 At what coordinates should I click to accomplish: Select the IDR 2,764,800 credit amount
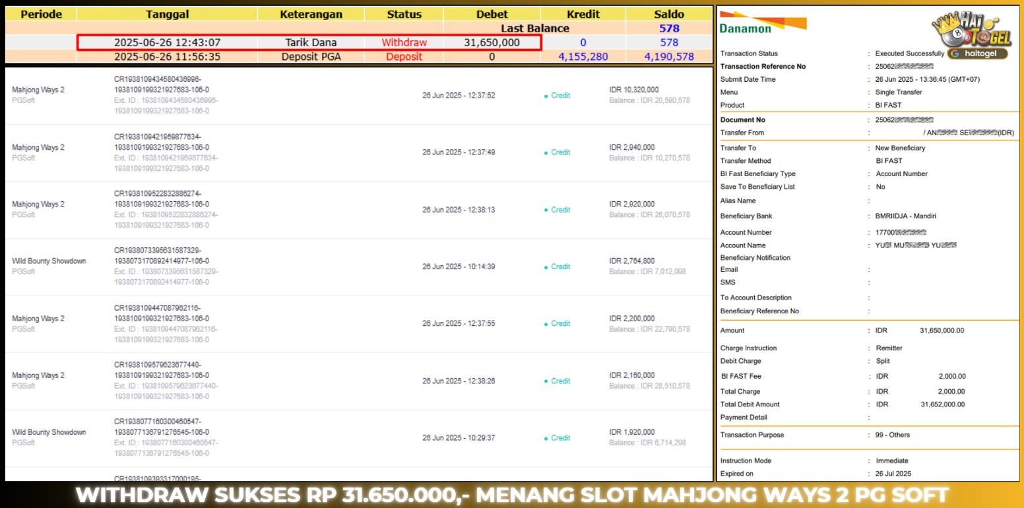tap(632, 261)
